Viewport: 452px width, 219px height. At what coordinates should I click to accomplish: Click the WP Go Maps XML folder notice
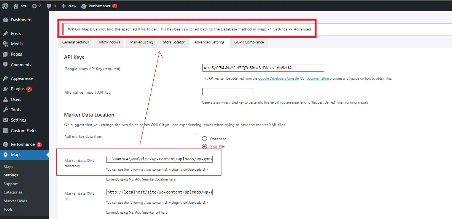click(189, 29)
